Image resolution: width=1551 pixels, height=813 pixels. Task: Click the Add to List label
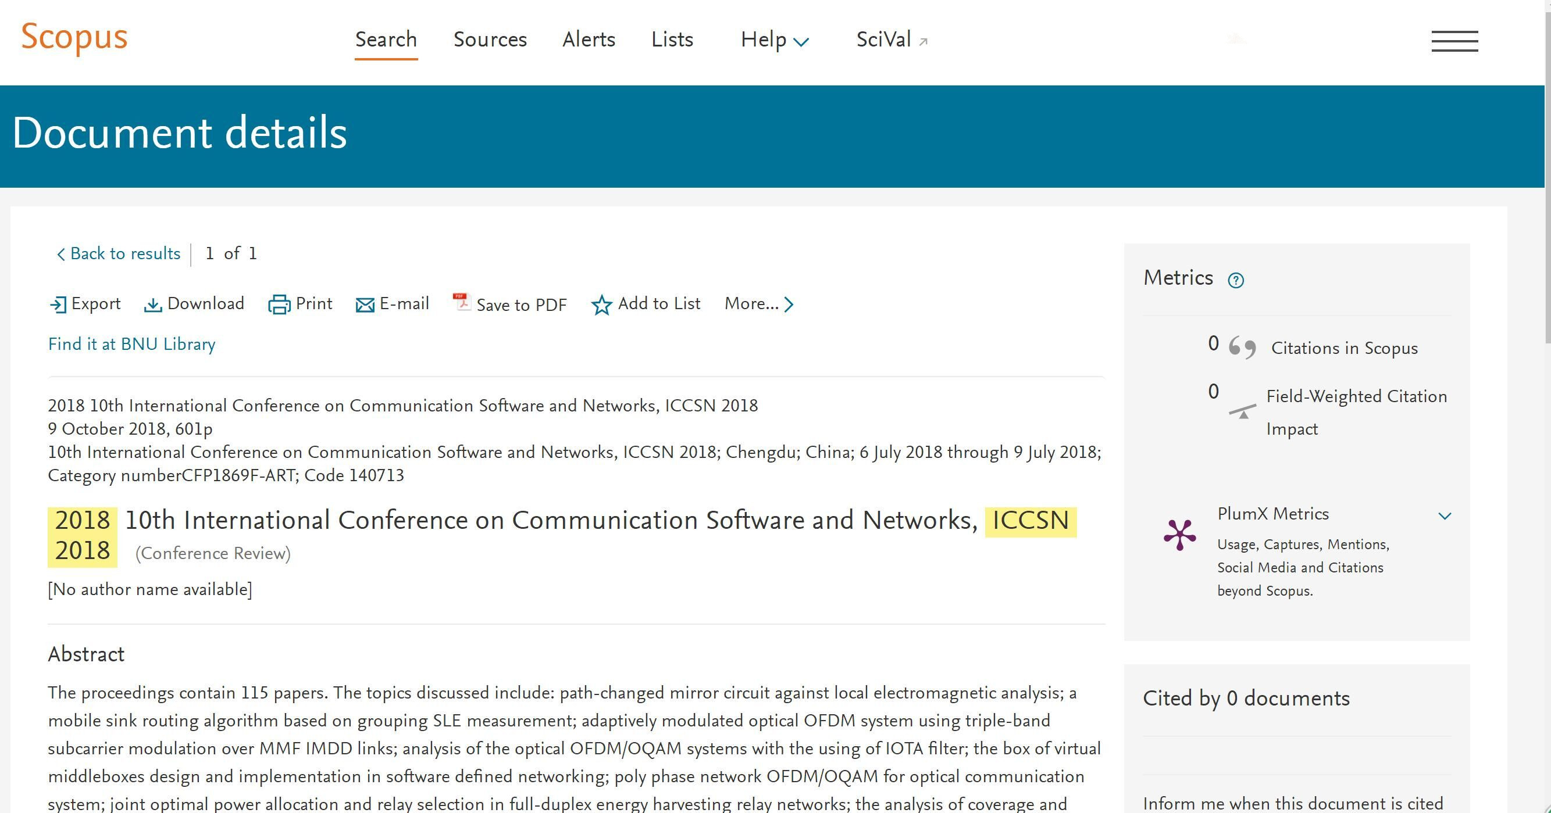[x=659, y=303]
